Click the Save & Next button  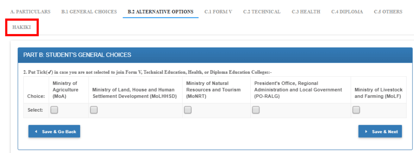[380, 131]
